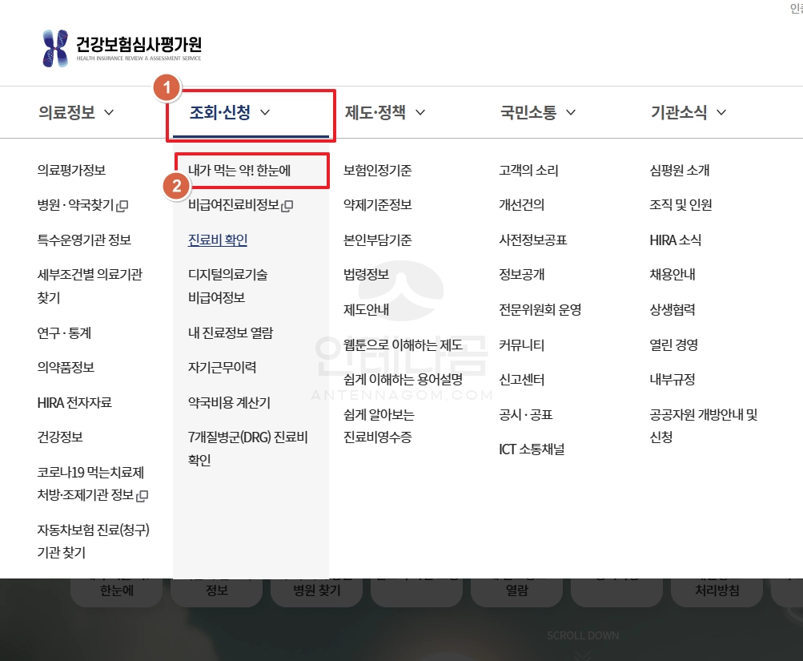
Task: Open 신고센터 link
Action: 522,380
